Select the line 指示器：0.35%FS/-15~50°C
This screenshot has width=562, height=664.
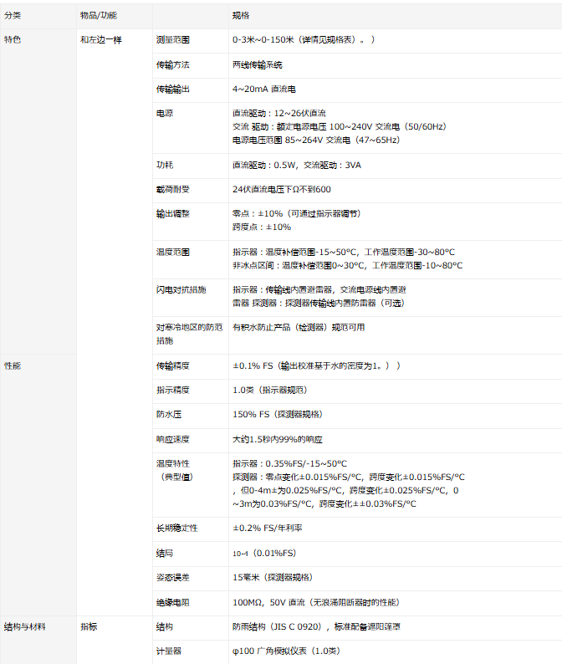(x=289, y=463)
